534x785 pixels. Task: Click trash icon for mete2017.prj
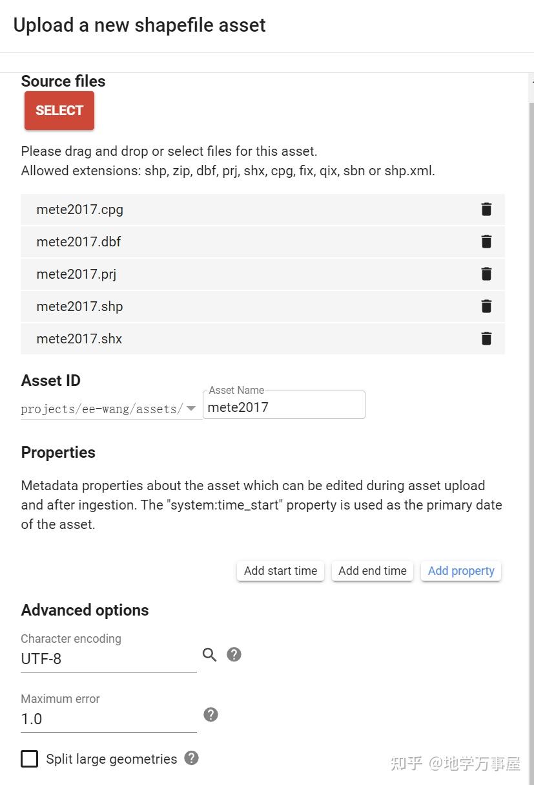[486, 274]
